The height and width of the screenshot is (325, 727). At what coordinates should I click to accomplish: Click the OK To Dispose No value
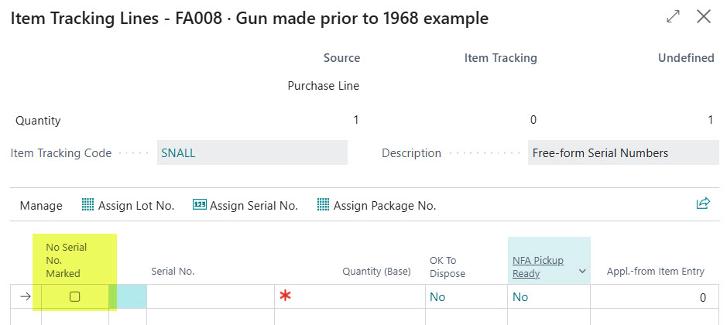click(x=437, y=297)
